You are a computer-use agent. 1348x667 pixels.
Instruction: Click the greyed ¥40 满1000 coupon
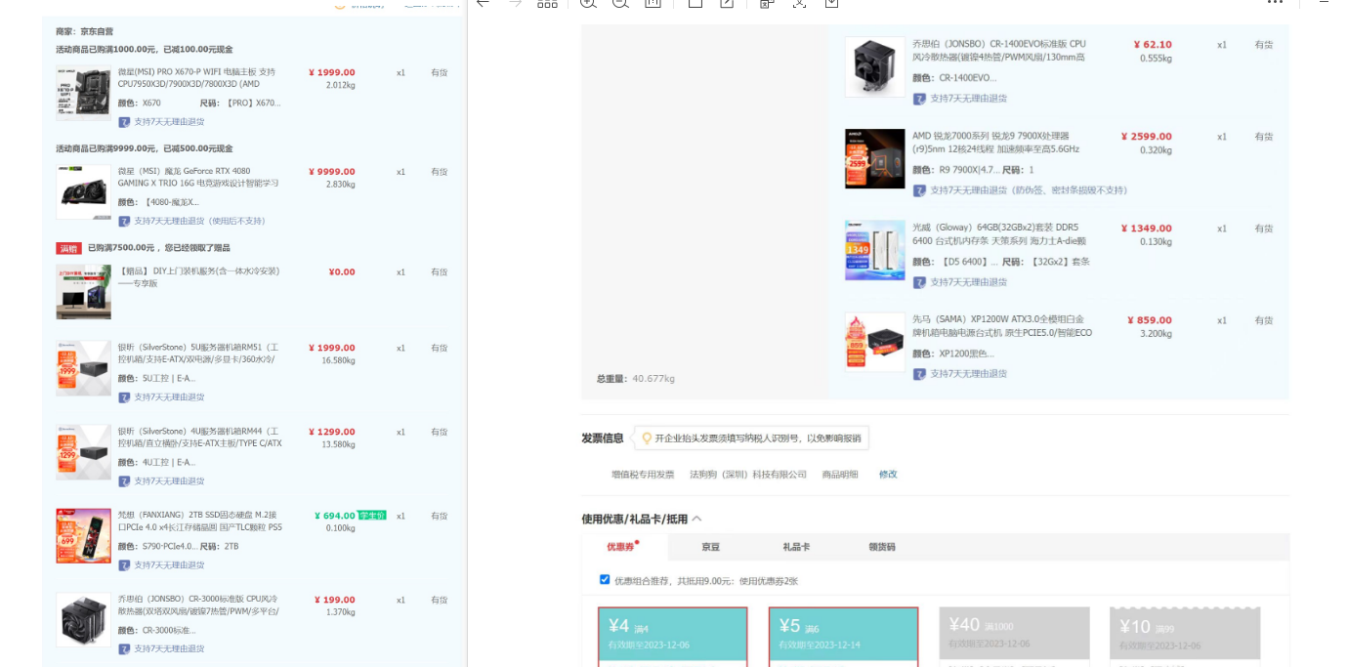(1014, 637)
